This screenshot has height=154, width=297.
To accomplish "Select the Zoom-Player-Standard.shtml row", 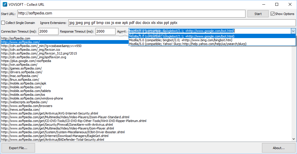I will (x=146, y=117).
